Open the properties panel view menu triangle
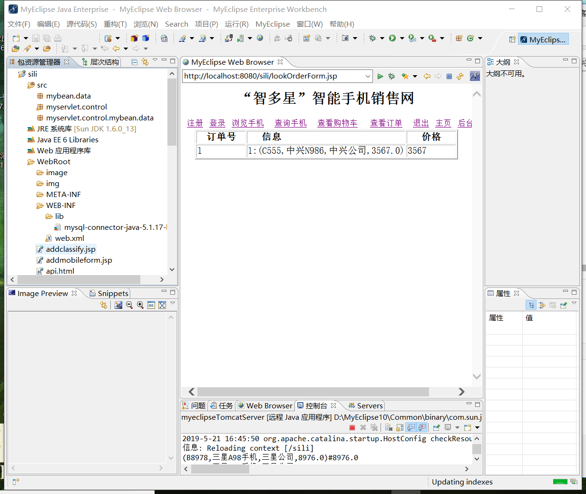The width and height of the screenshot is (586, 494). pos(574,303)
